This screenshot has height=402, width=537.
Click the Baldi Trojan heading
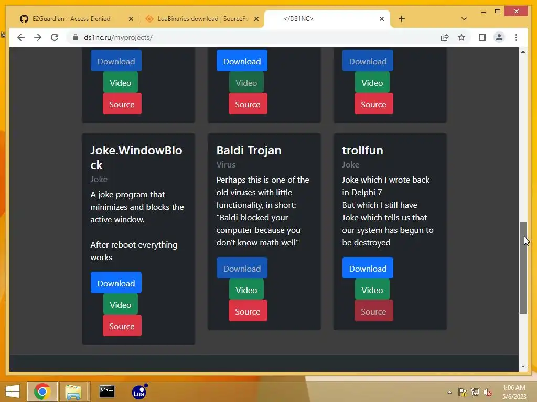[x=249, y=150]
